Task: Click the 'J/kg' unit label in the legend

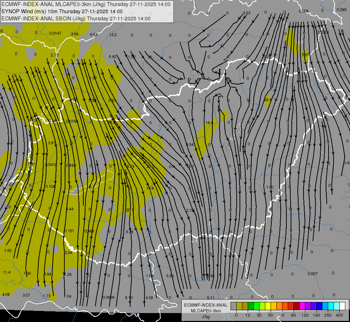Action: tap(206, 317)
